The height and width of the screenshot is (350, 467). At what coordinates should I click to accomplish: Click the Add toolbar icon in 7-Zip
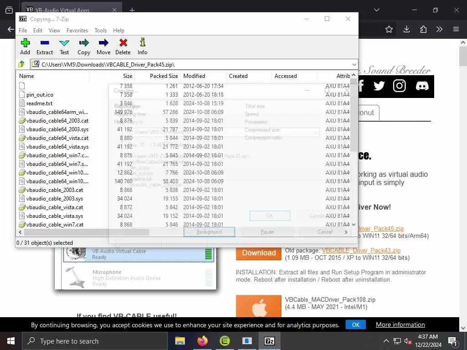coord(25,46)
